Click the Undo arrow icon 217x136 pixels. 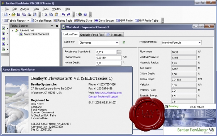63,14
